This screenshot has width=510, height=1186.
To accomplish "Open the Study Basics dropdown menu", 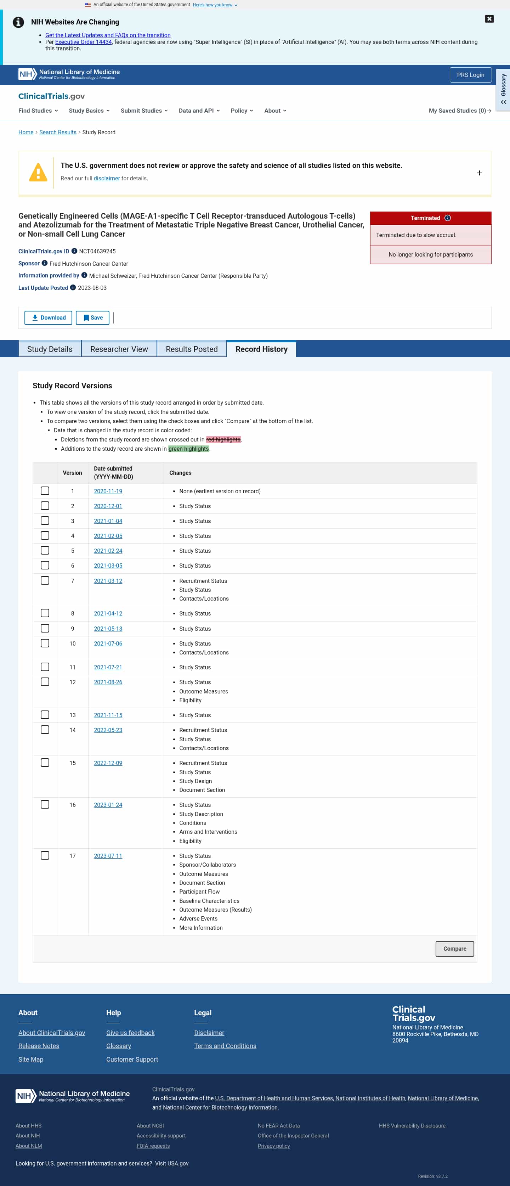I will point(89,111).
